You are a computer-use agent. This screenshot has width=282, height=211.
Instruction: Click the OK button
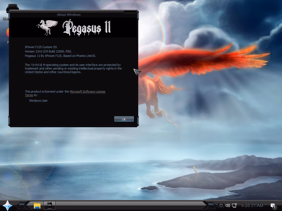pyautogui.click(x=124, y=119)
